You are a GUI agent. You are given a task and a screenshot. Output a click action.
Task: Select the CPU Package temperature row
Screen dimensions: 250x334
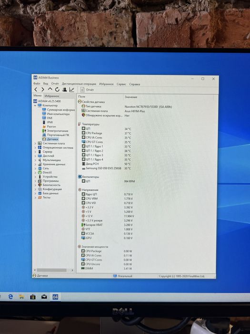106,133
